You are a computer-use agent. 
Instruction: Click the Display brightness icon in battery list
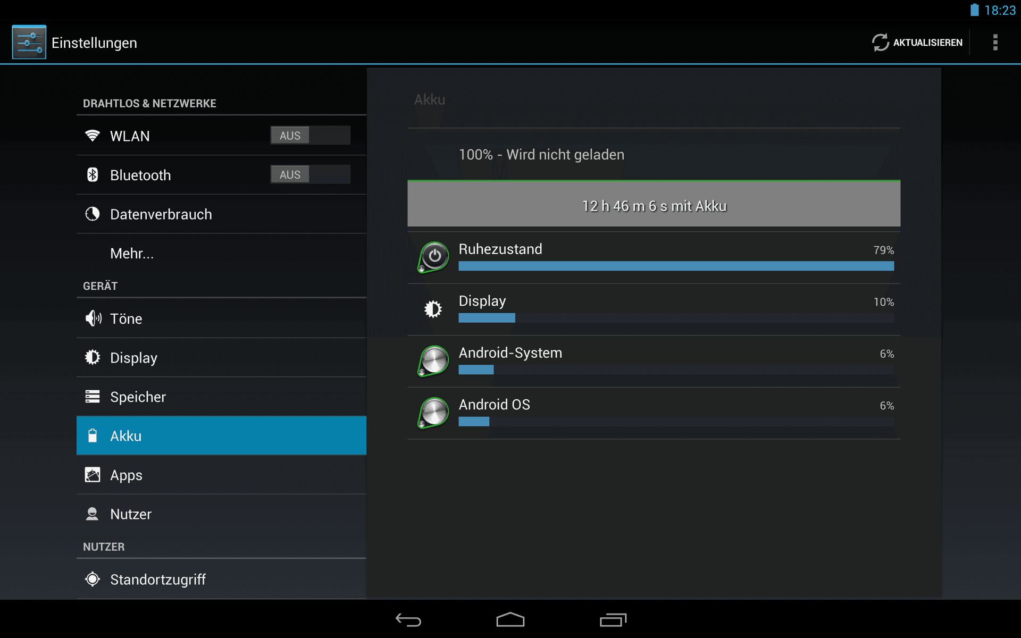coord(433,309)
